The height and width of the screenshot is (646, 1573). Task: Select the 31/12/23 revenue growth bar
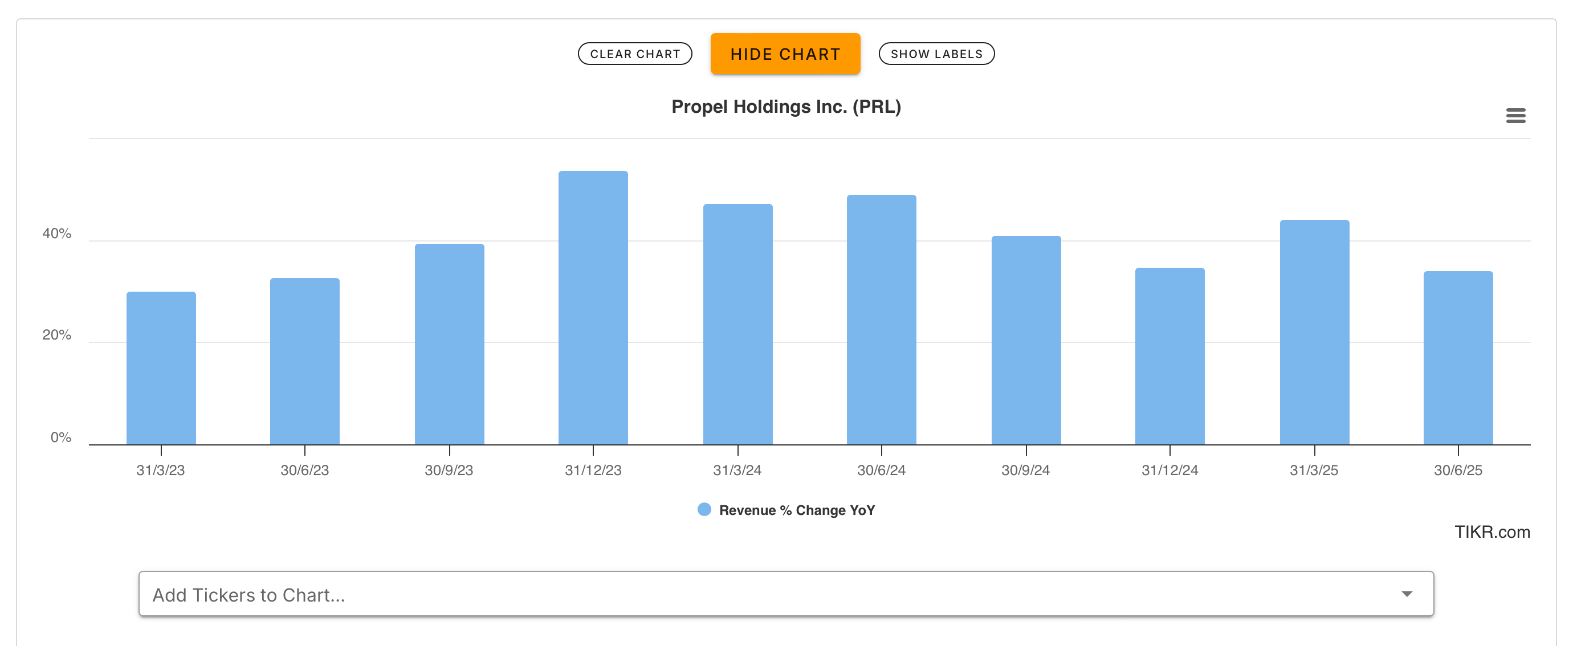(x=593, y=308)
